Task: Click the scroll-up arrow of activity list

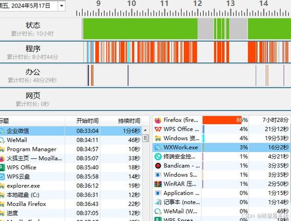Action: click(x=145, y=130)
